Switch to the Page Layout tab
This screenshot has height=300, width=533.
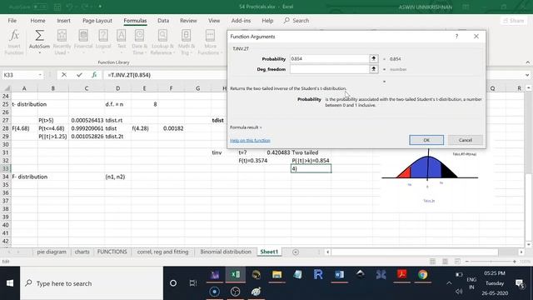coord(97,20)
